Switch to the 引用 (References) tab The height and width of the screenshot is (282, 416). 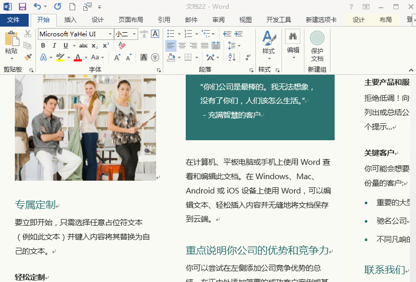click(x=164, y=20)
